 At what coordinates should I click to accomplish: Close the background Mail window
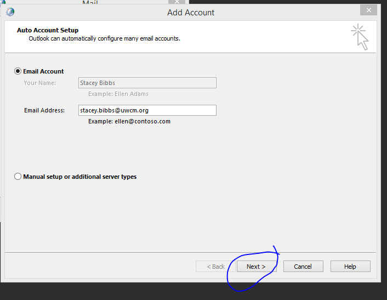[176, 2]
